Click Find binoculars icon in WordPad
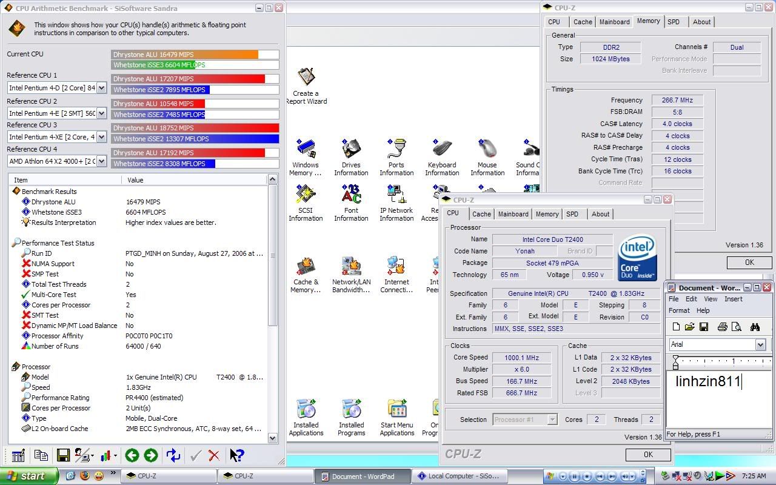Image resolution: width=776 pixels, height=485 pixels. pos(755,327)
